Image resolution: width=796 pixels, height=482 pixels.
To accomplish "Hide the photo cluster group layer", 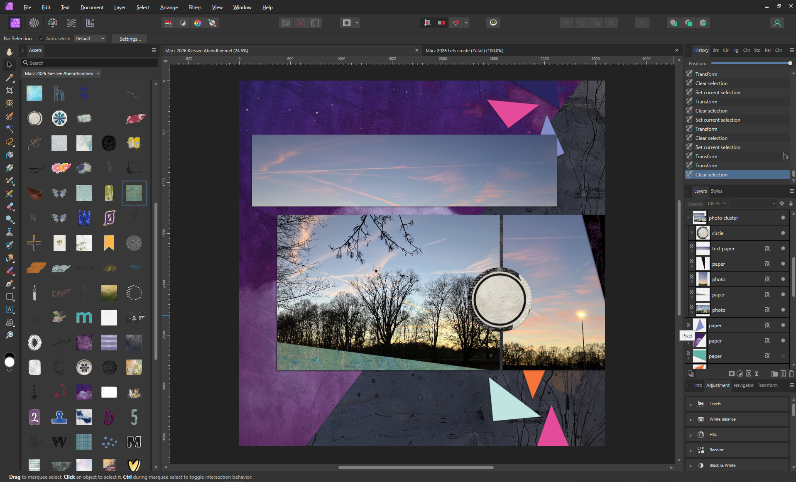I will (x=783, y=218).
